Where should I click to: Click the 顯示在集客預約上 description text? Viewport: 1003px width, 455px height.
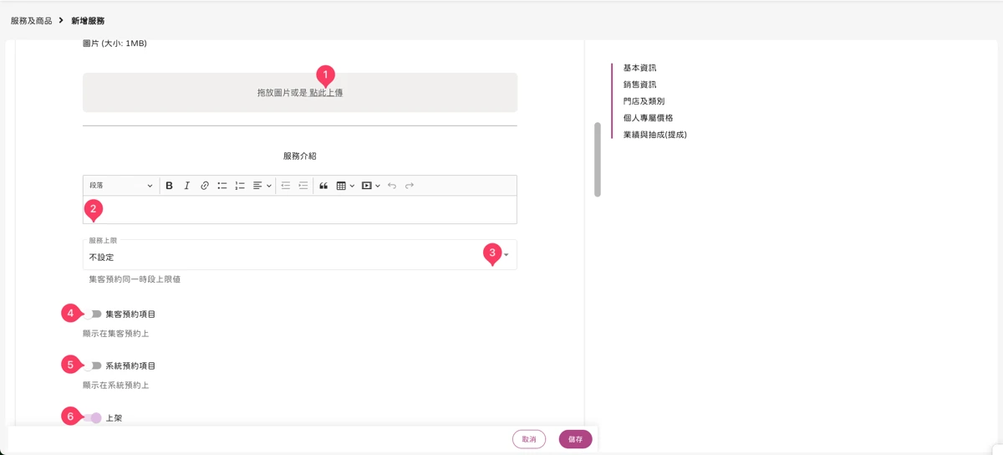click(116, 334)
